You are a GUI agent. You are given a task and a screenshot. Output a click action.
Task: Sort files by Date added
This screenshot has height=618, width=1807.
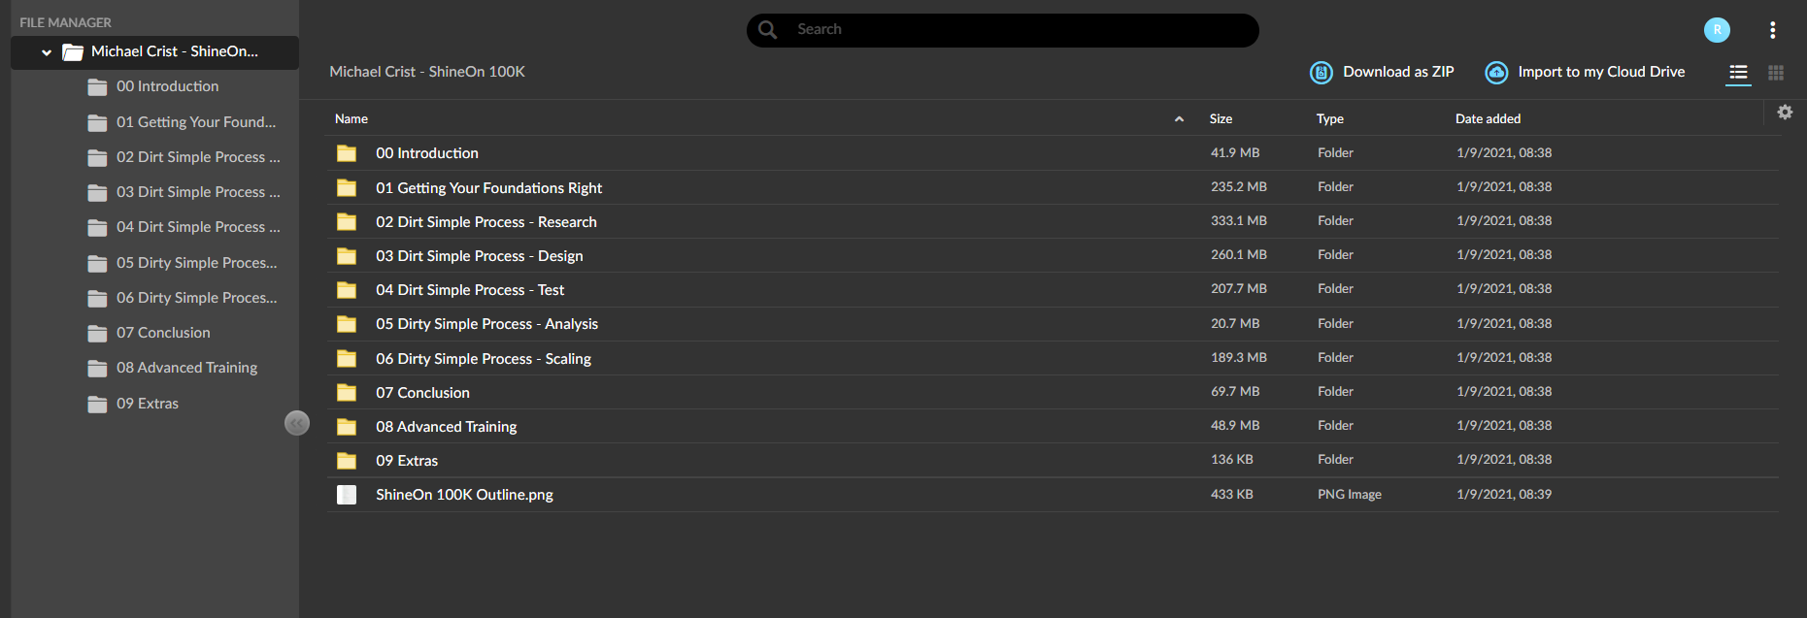1488,119
